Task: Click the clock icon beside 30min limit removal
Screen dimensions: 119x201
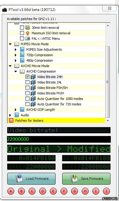Action: point(28,28)
